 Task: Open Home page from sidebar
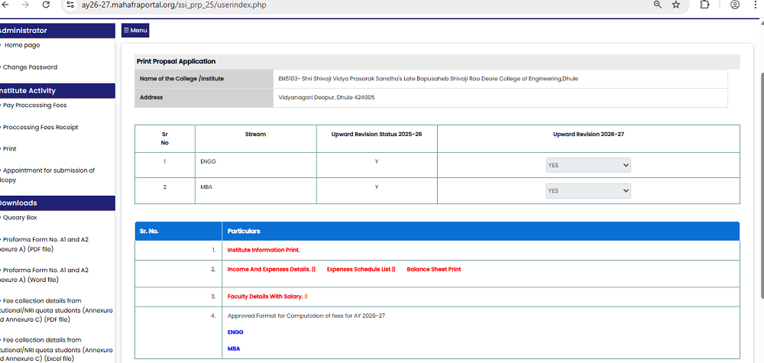click(x=22, y=45)
